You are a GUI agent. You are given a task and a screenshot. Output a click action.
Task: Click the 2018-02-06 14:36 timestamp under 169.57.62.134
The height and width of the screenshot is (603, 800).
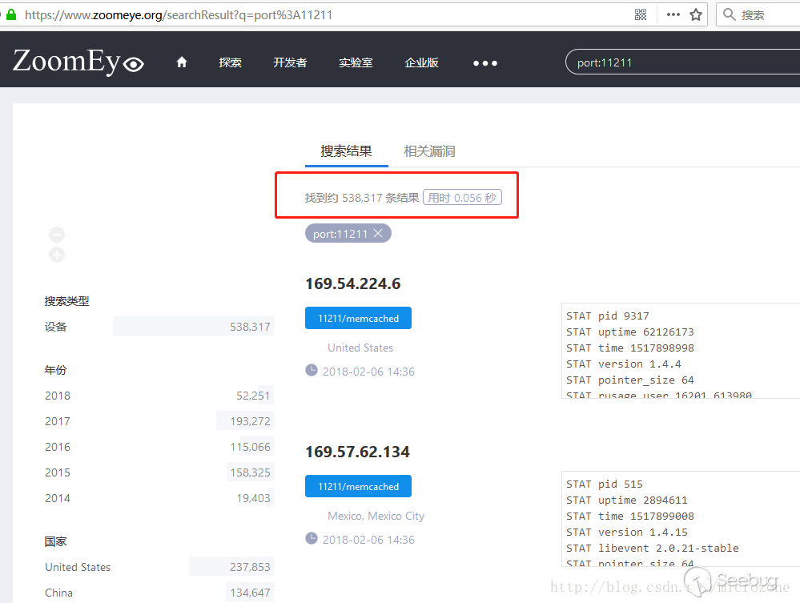(x=368, y=540)
